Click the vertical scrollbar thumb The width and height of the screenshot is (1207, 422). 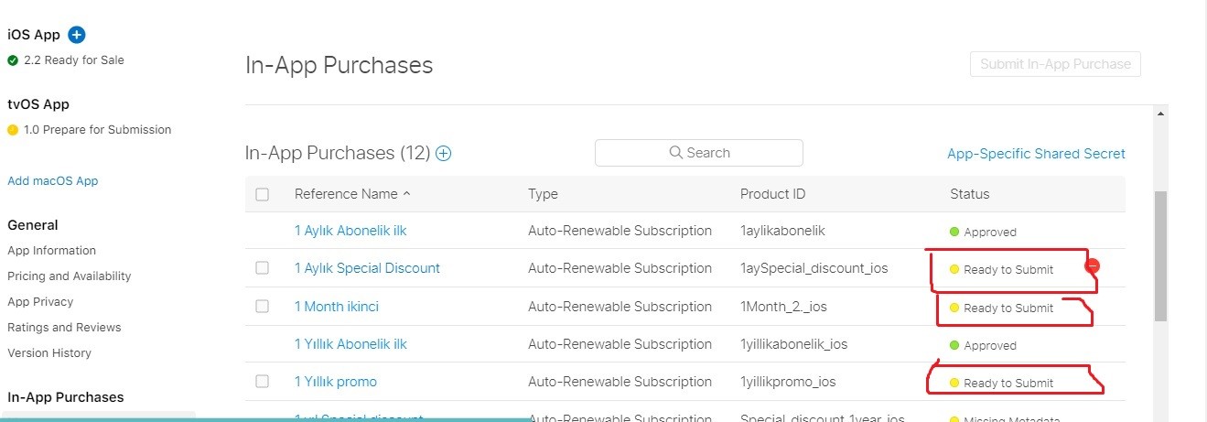click(x=1161, y=256)
